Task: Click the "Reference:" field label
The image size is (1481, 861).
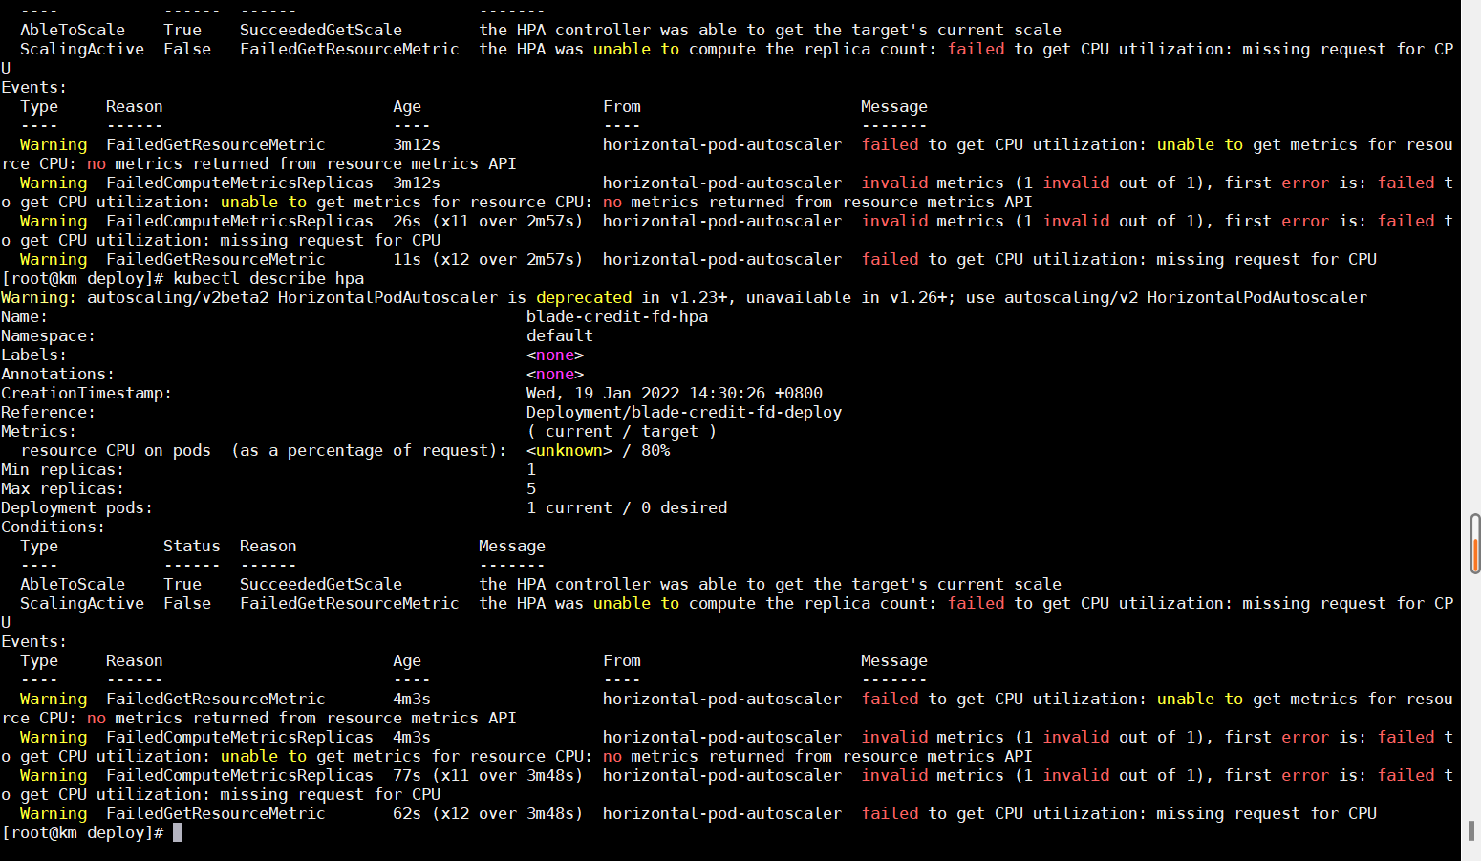Action: (49, 412)
